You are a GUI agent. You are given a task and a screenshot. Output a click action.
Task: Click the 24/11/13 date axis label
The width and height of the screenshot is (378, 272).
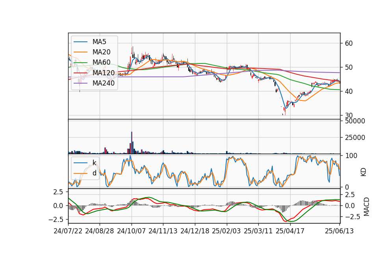(163, 231)
